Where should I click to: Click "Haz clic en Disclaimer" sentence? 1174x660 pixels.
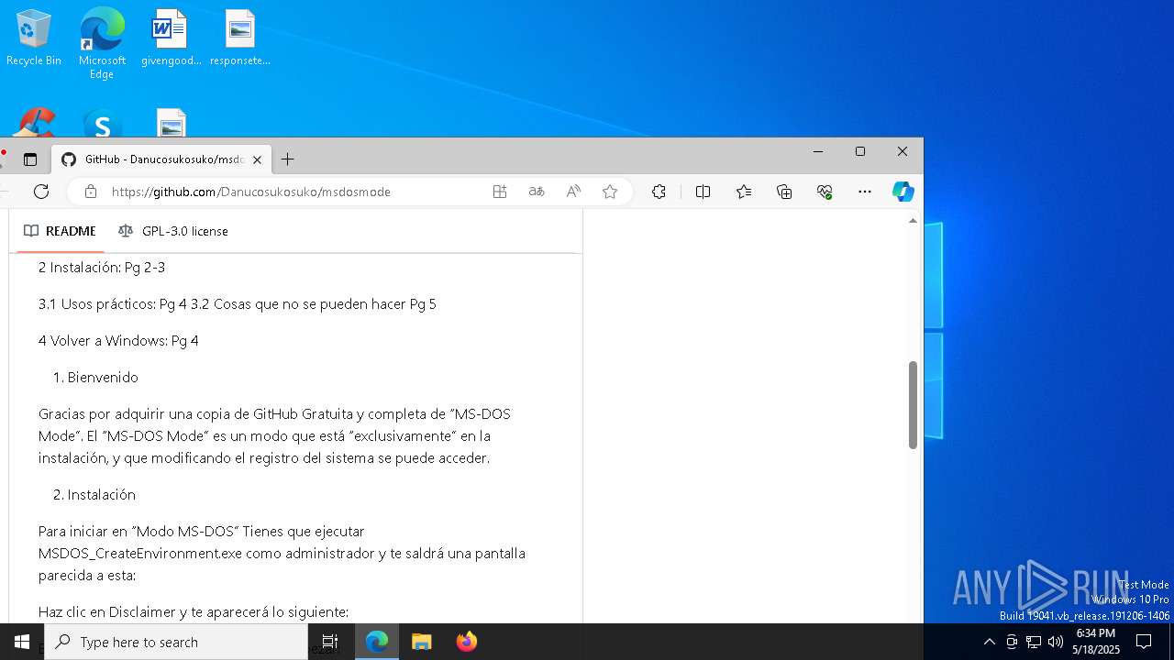[x=194, y=612]
